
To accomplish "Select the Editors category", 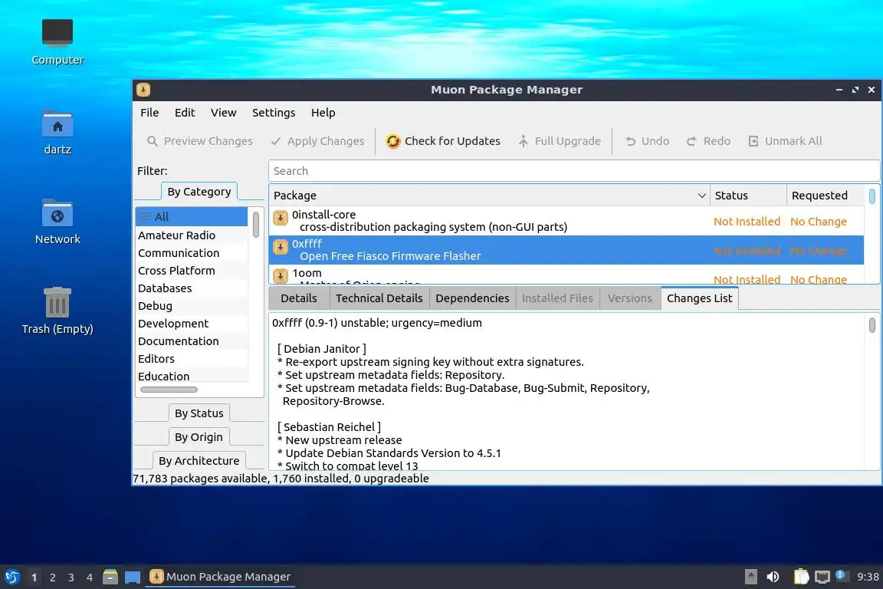I will [x=192, y=358].
